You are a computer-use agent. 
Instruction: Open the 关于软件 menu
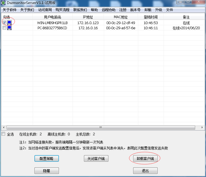(10, 10)
